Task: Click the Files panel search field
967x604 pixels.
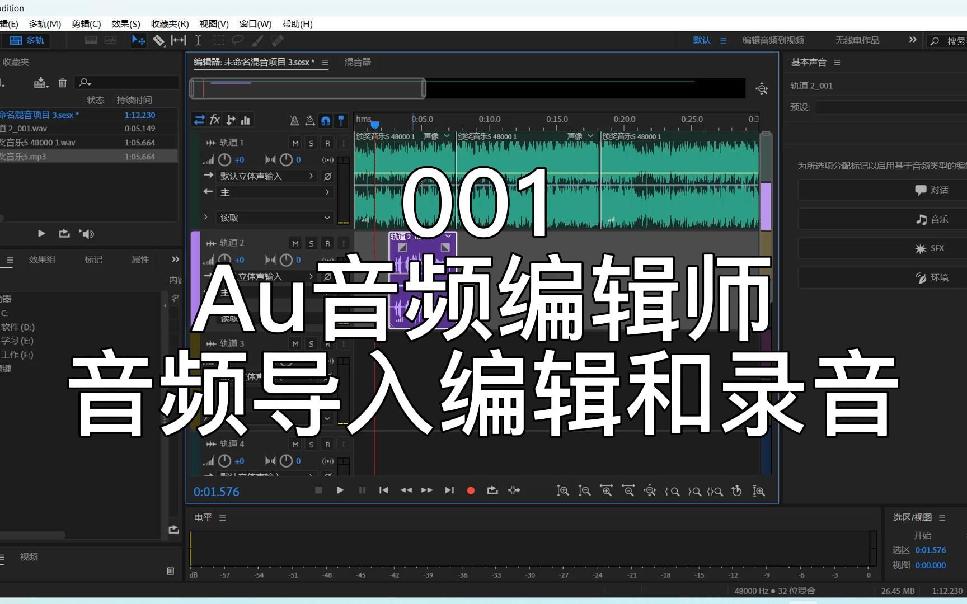Action: (x=126, y=82)
